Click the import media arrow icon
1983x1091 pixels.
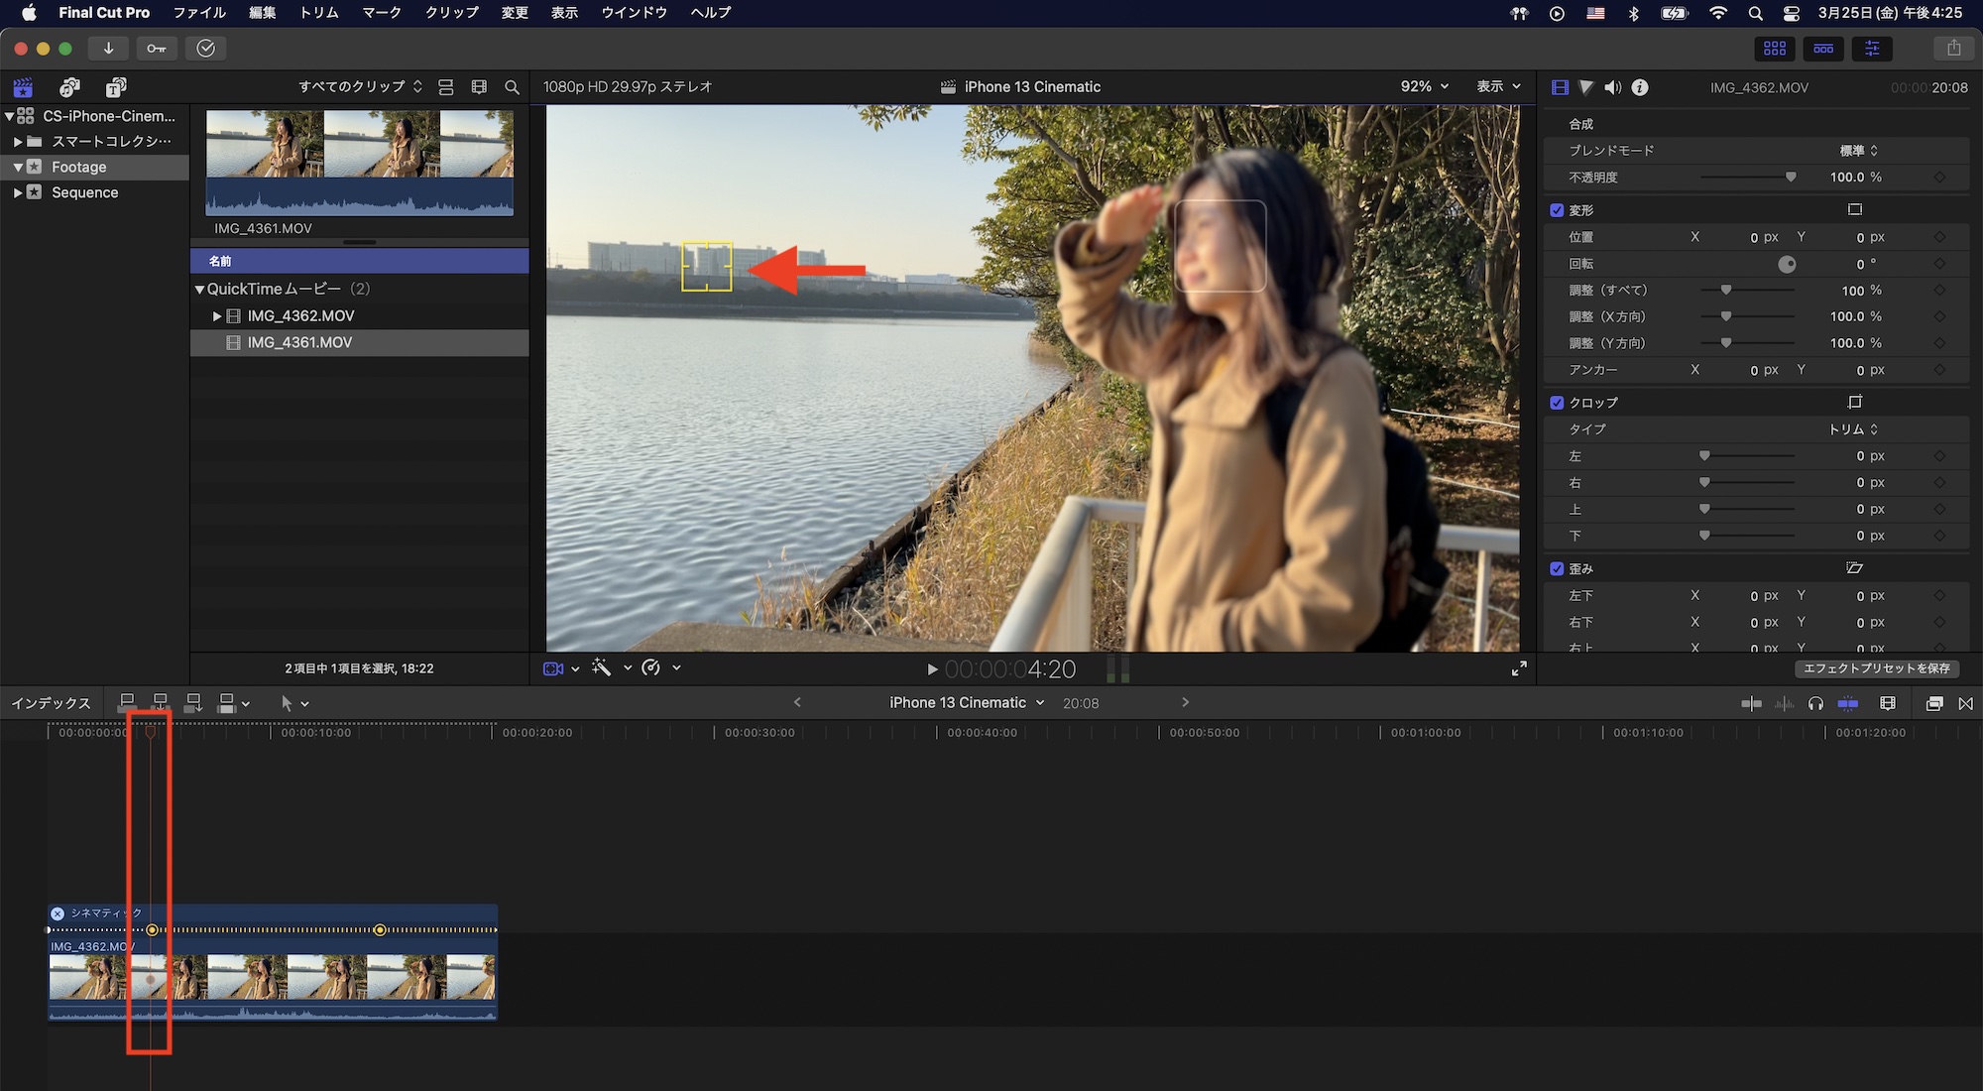click(x=108, y=49)
